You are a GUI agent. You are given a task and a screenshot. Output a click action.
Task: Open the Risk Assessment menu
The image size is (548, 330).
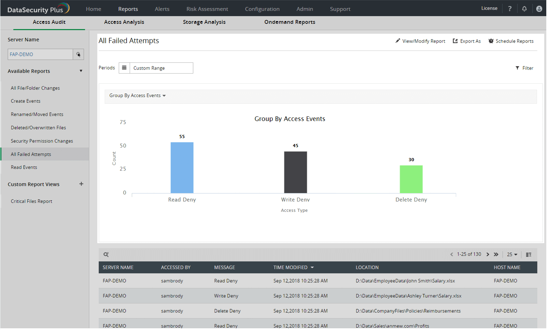[208, 9]
